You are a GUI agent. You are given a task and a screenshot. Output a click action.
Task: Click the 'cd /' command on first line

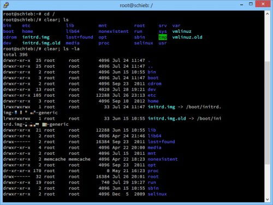tap(49, 14)
